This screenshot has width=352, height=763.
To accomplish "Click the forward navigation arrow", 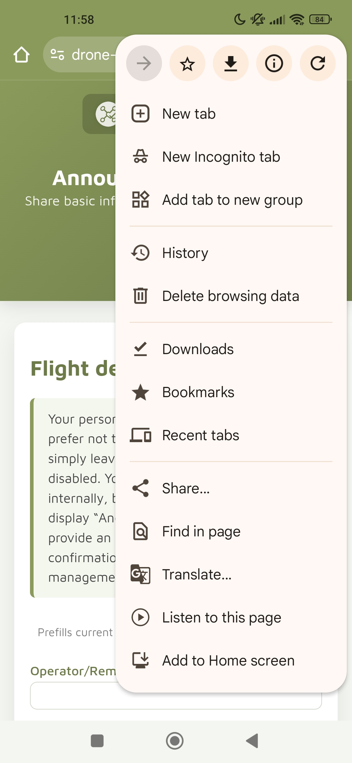I will [144, 63].
